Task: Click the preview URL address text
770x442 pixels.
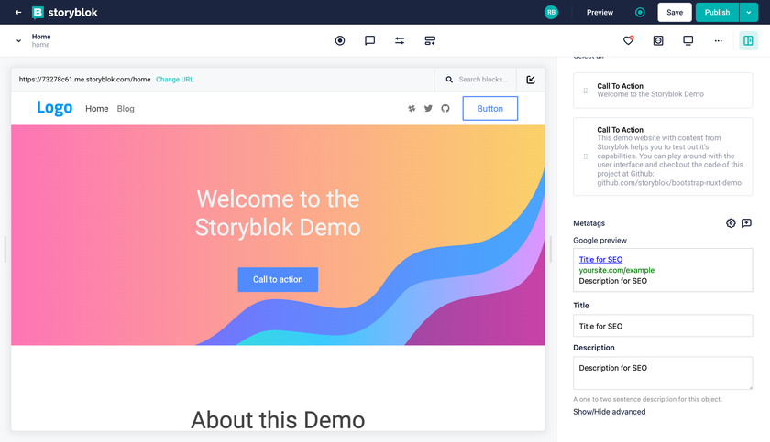Action: coord(84,80)
